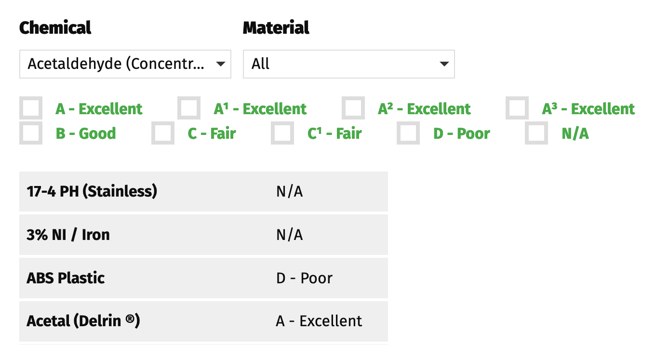
Task: Click the Material dropdown arrow icon
Action: (444, 64)
